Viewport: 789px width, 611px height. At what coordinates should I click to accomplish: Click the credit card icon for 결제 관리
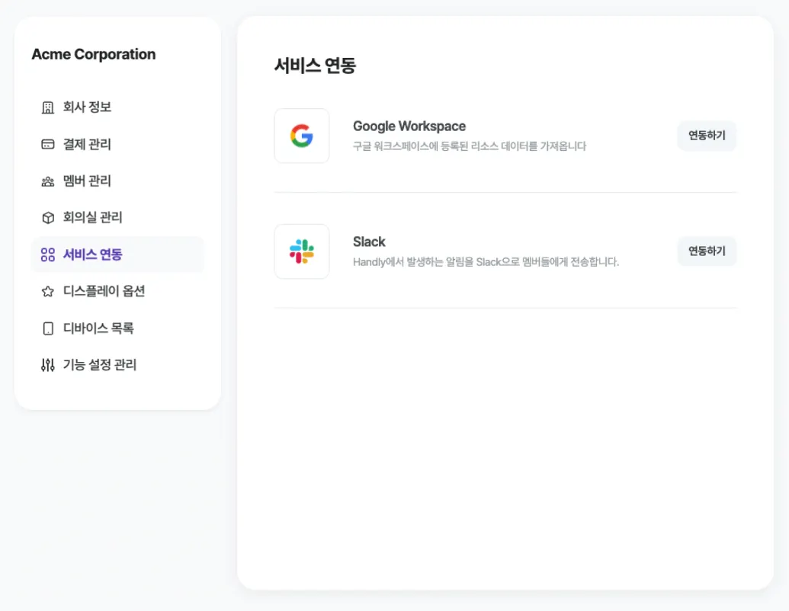tap(48, 144)
